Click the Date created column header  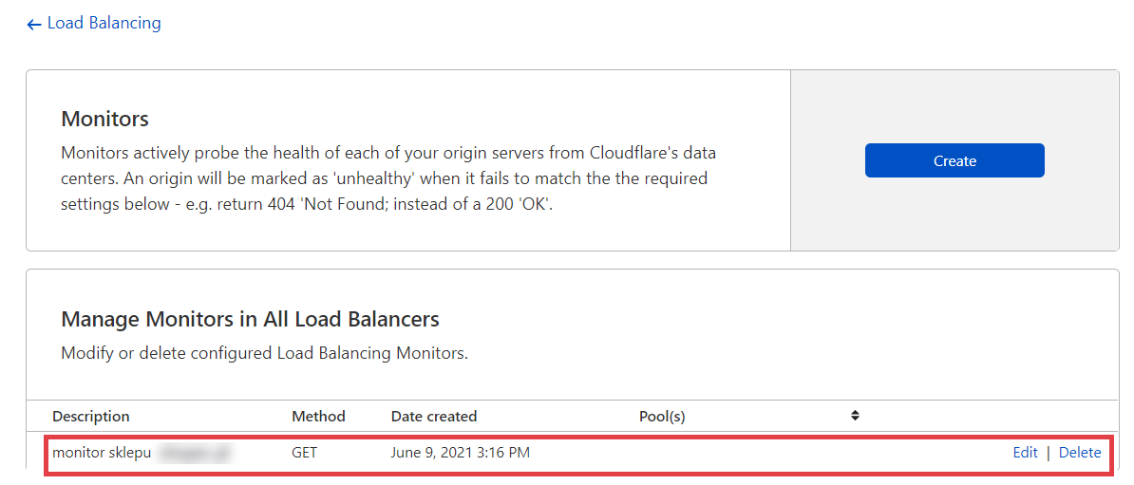(x=434, y=417)
